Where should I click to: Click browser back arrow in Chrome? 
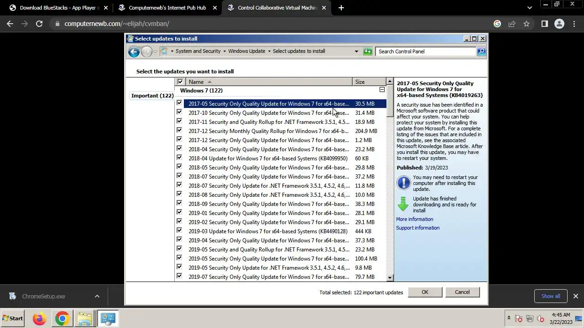(10, 24)
